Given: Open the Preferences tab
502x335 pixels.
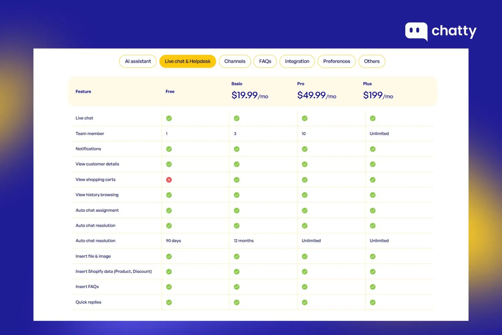Looking at the screenshot, I should [x=337, y=61].
